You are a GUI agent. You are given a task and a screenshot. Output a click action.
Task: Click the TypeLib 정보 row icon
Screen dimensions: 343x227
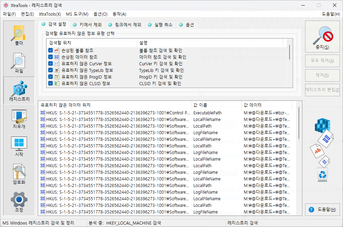(57, 70)
